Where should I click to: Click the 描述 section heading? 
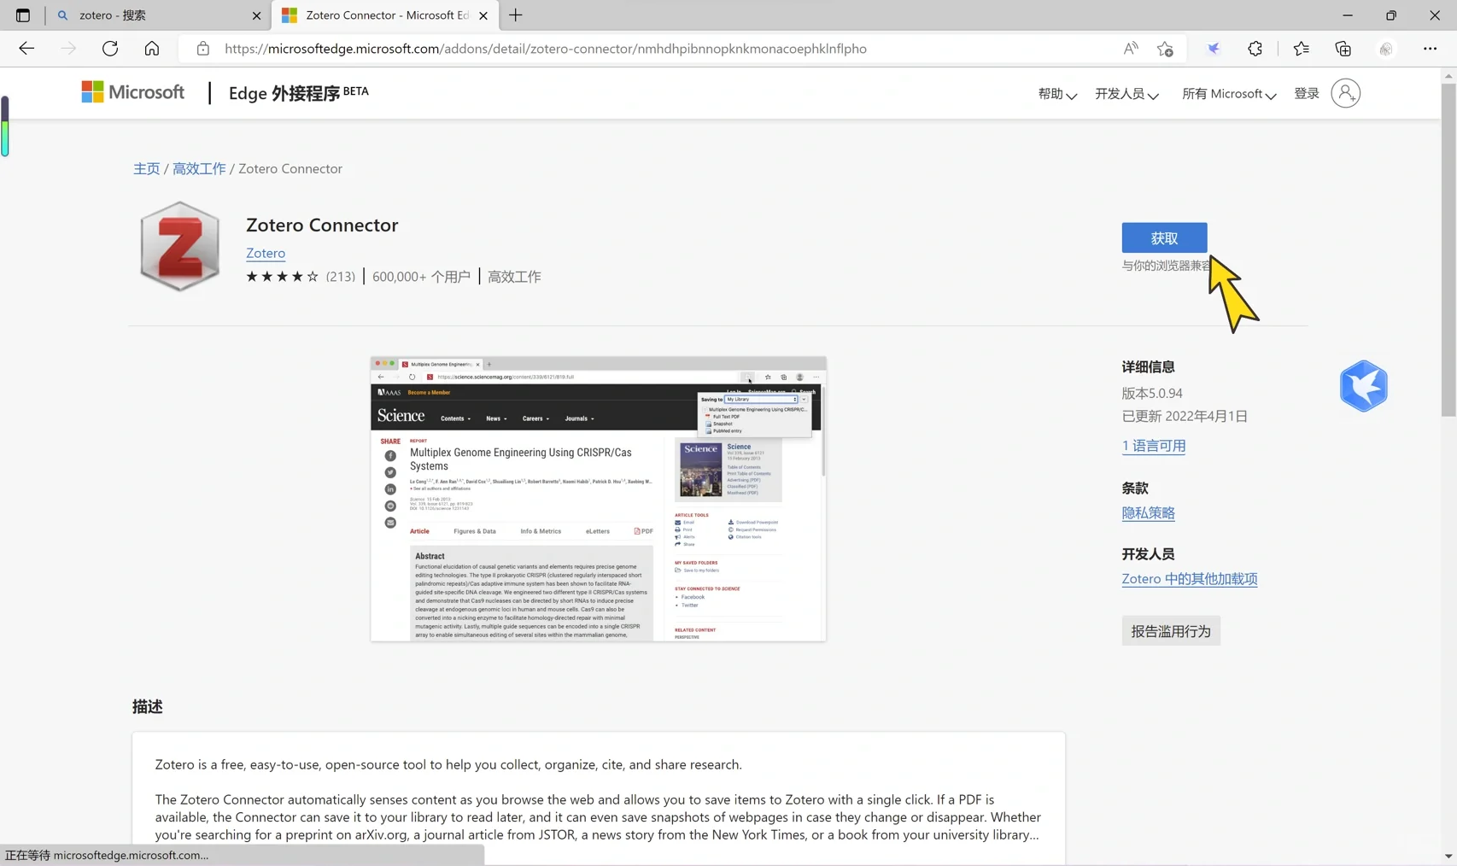pos(148,706)
